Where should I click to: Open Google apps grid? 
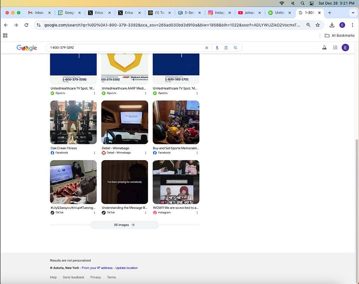click(x=335, y=47)
